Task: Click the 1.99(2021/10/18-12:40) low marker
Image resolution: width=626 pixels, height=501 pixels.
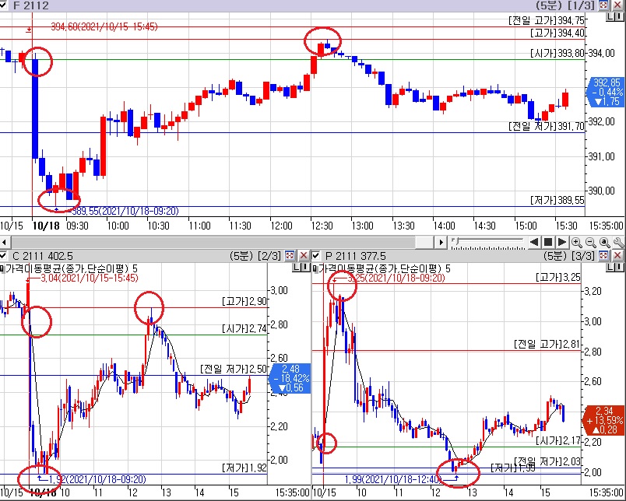Action: (x=393, y=478)
